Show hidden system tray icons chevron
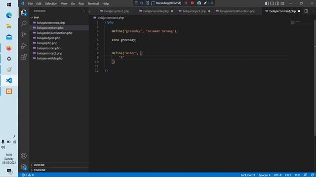The height and width of the screenshot is (177, 316). 14,136
